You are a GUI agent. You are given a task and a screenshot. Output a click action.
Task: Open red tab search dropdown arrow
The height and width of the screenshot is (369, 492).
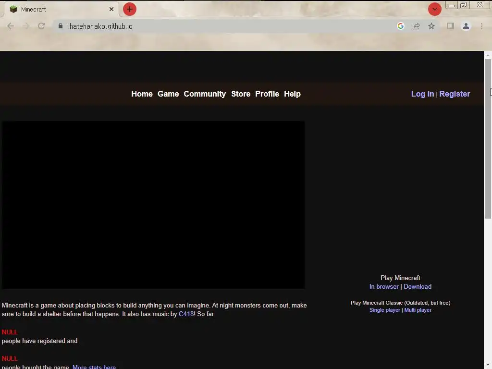(x=434, y=9)
